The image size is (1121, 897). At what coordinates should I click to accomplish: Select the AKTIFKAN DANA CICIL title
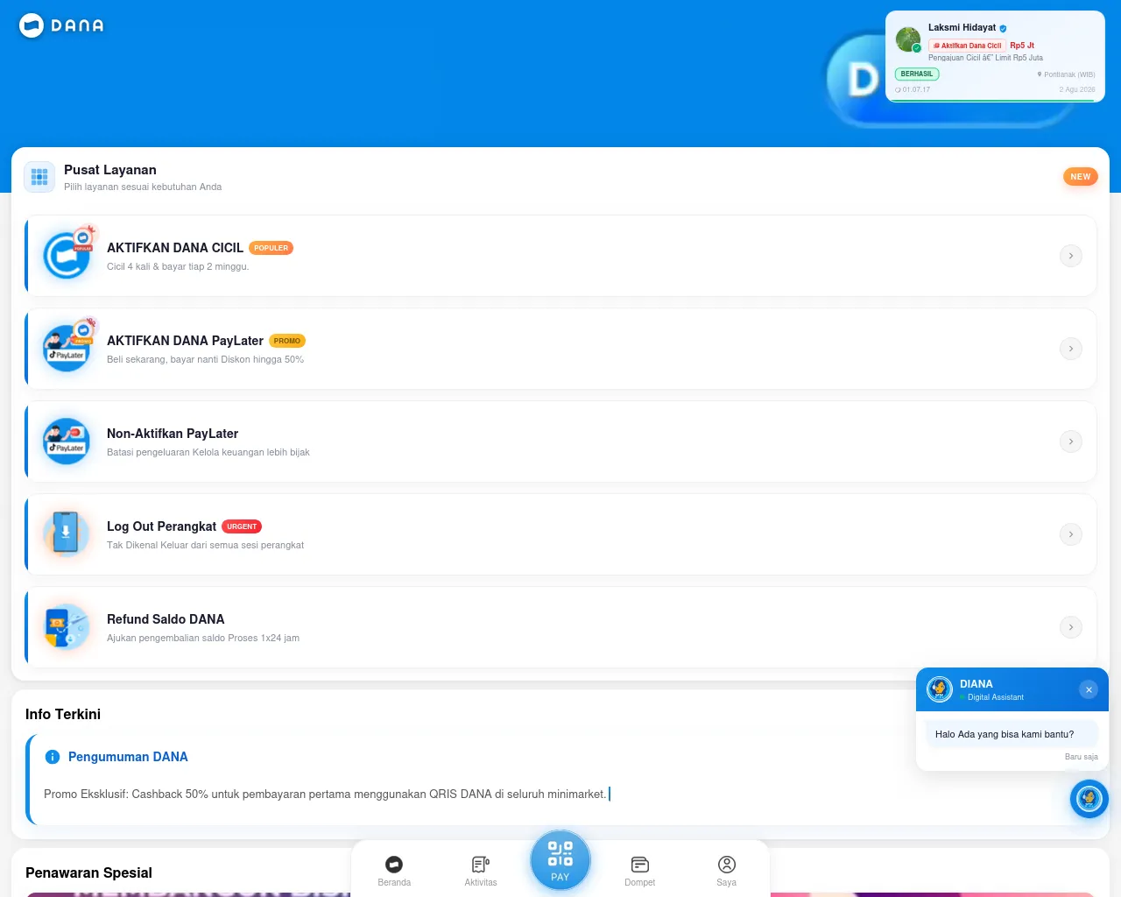(x=175, y=248)
